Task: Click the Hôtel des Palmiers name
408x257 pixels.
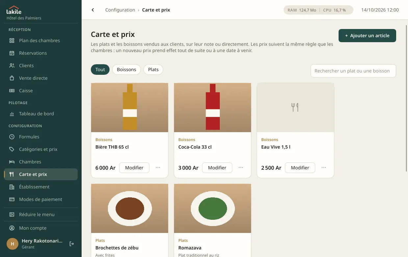Action: click(24, 18)
